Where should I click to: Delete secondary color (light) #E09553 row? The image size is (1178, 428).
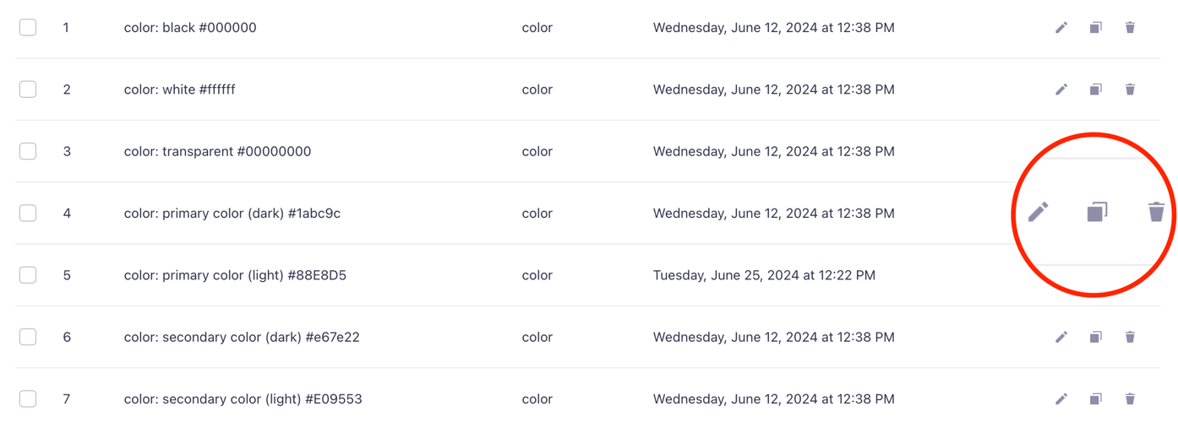pos(1130,398)
